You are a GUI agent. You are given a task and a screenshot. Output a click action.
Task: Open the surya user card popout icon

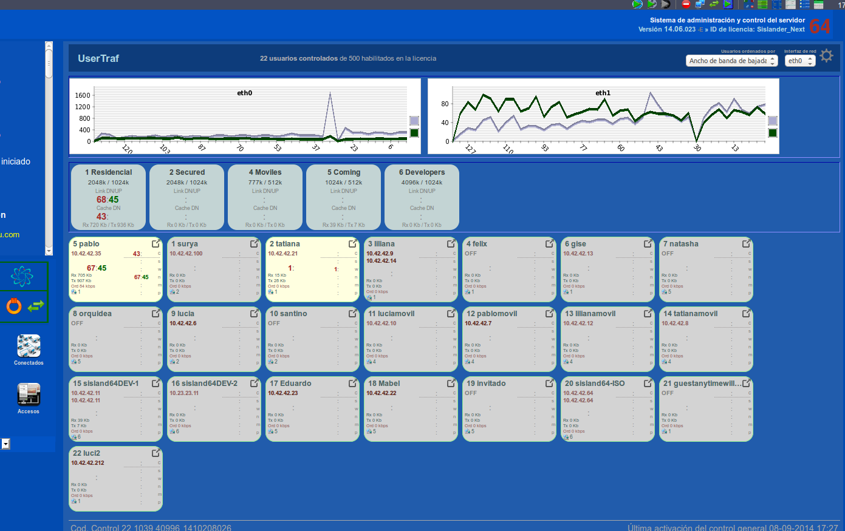click(x=255, y=243)
